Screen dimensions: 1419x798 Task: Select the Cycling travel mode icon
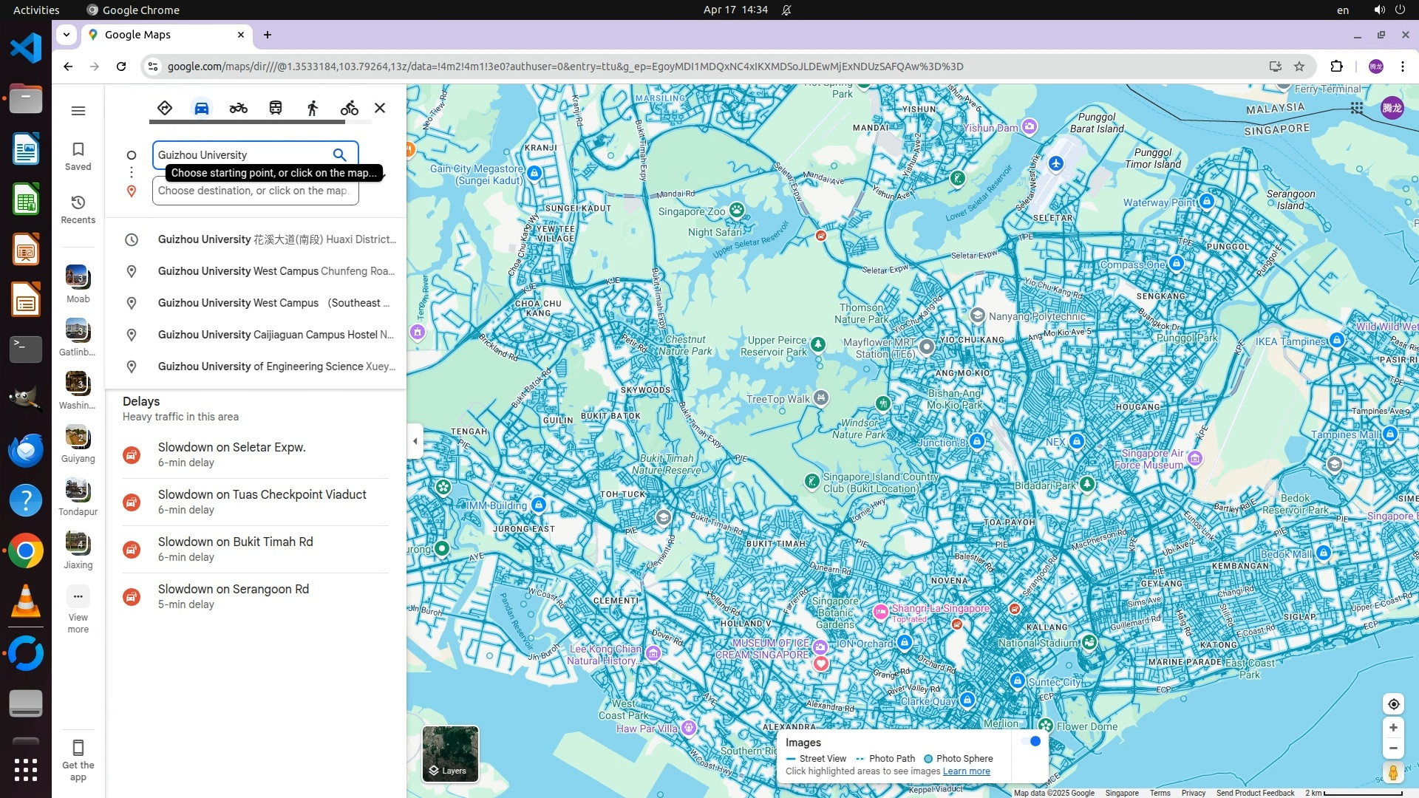350,108
